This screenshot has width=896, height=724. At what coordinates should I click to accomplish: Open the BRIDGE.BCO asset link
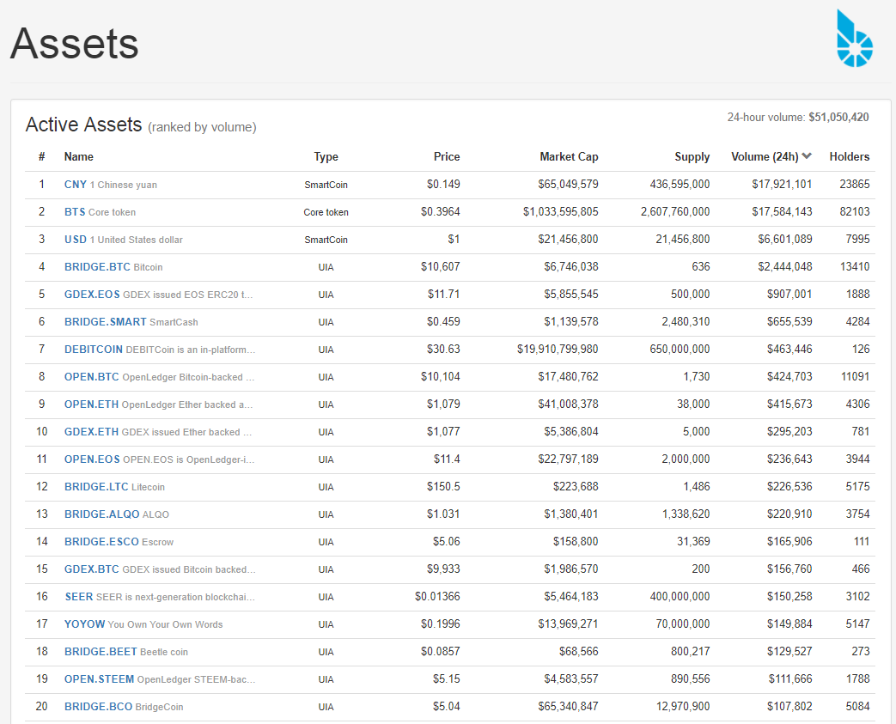tap(98, 706)
